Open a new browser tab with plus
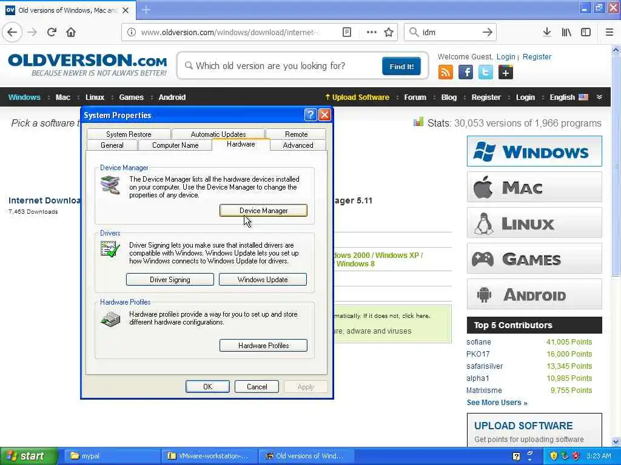This screenshot has width=621, height=465. (x=146, y=10)
